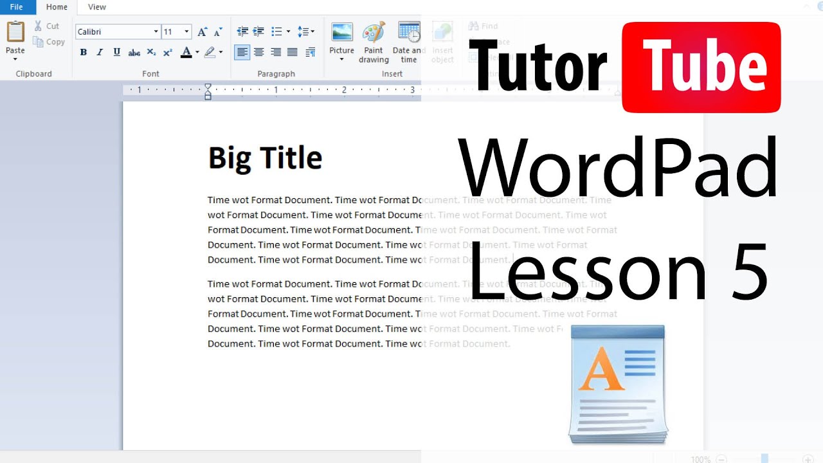823x463 pixels.
Task: Switch to the Home tab
Action: pos(57,7)
